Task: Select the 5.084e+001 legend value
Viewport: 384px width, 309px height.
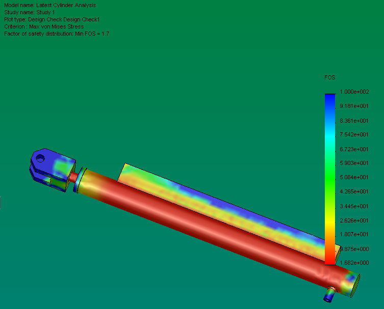Action: point(354,177)
